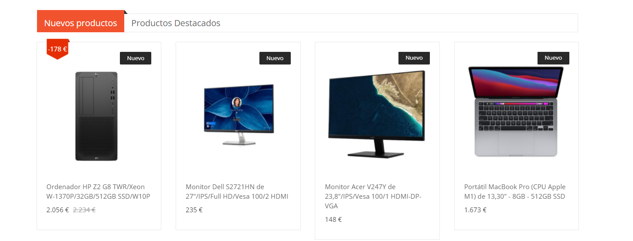
Task: Click the 2.056 € current price
Action: point(58,210)
